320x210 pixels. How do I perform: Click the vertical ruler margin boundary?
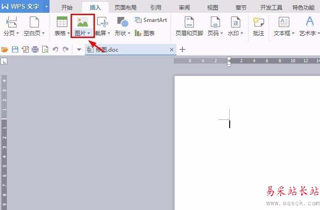click(4, 119)
